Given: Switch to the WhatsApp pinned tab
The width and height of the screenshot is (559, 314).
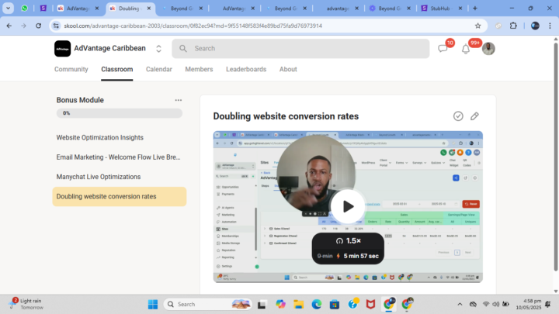Looking at the screenshot, I should click(25, 8).
